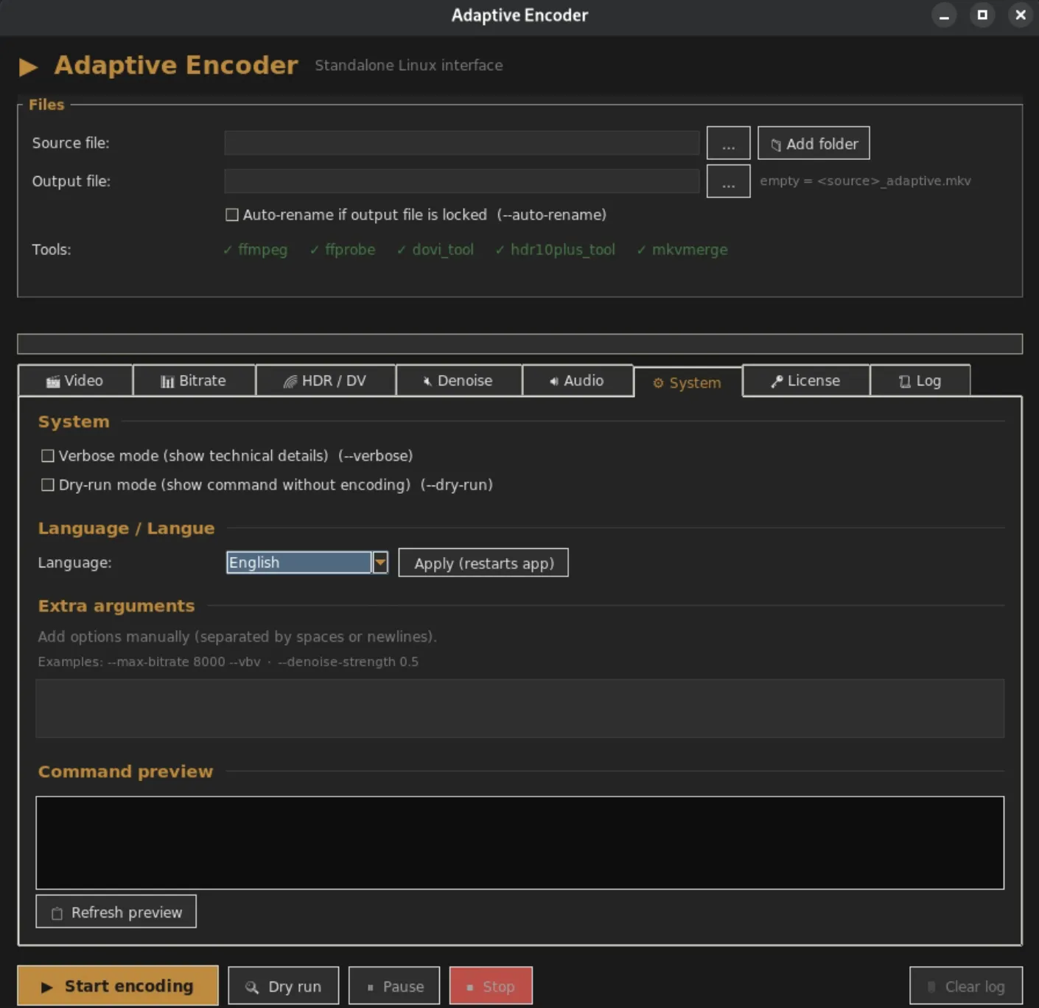Screen dimensions: 1039x1008
Task: Click the Examples hint line text
Action: tap(228, 662)
